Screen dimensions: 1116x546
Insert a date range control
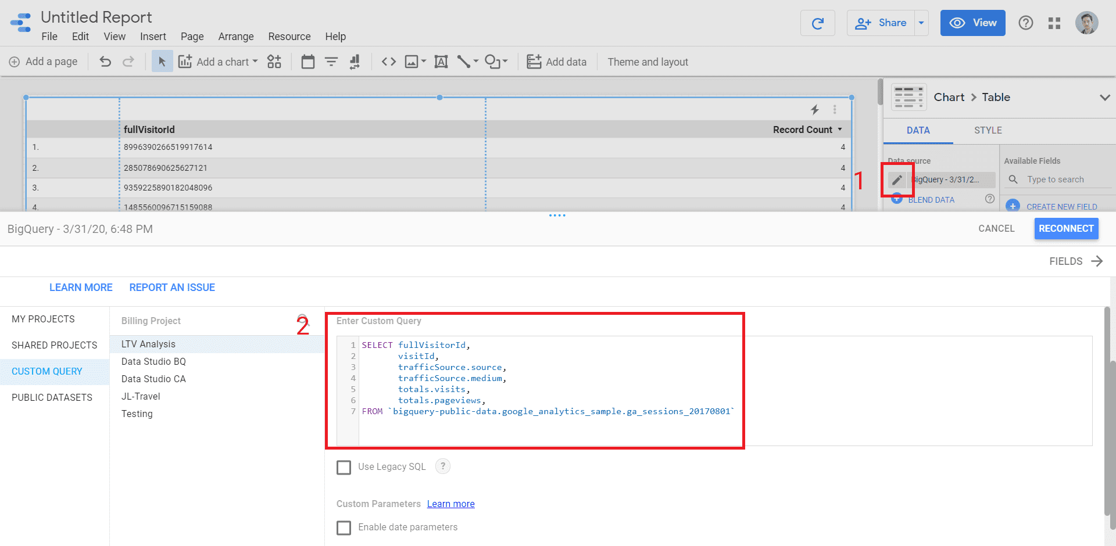point(308,62)
